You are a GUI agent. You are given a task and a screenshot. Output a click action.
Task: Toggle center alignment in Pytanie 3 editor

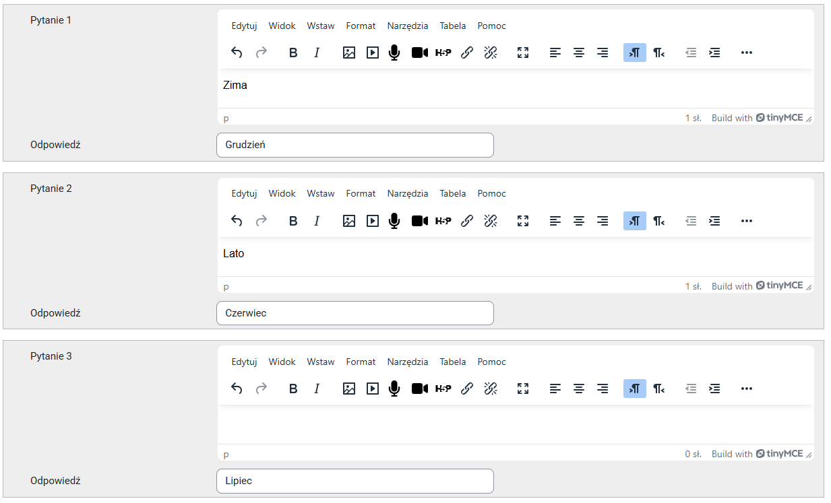coord(579,389)
